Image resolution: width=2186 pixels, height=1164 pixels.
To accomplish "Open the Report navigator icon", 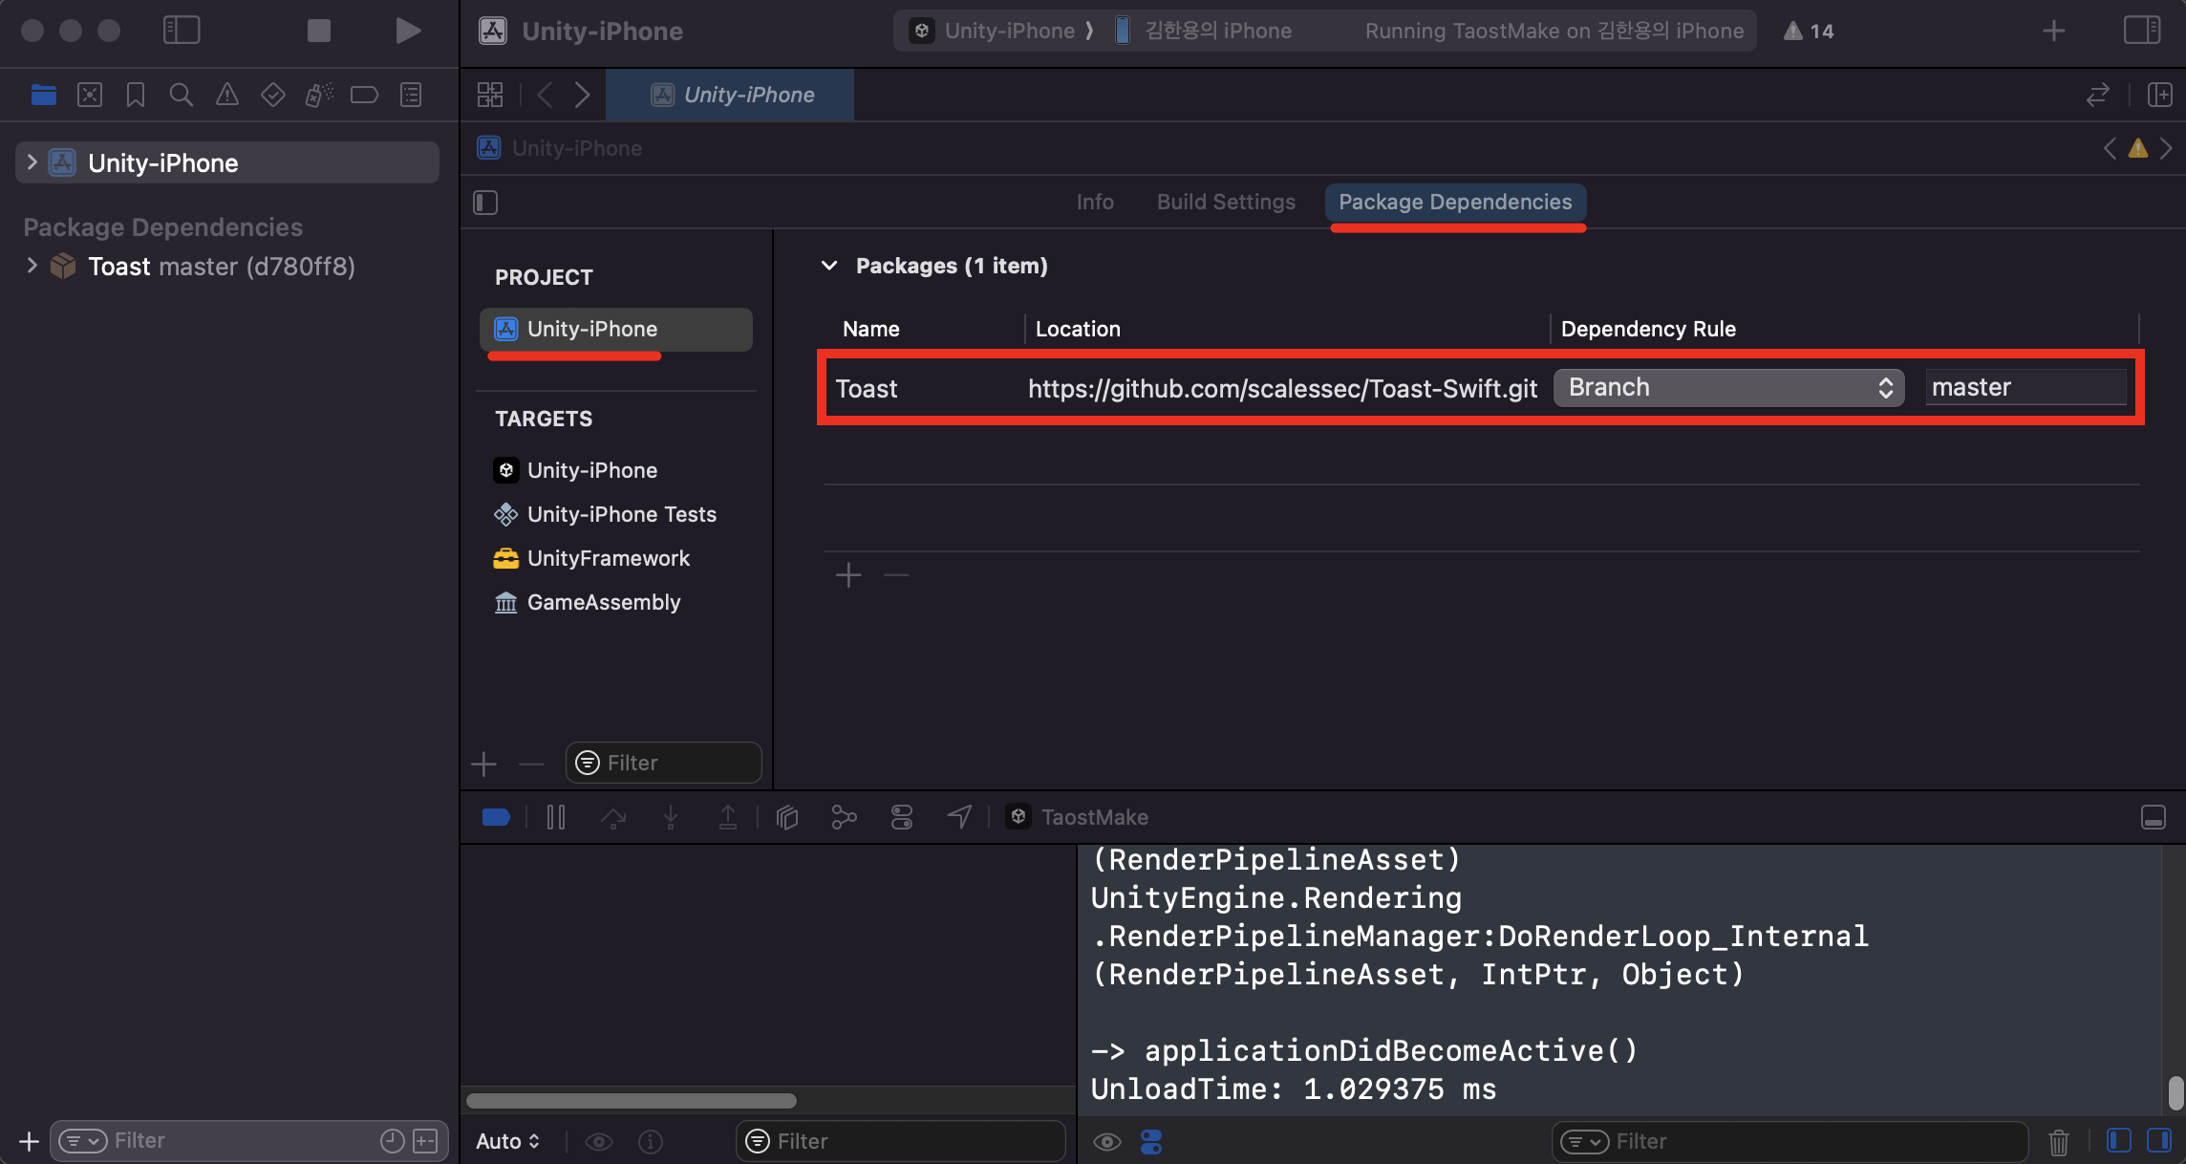I will 411,95.
